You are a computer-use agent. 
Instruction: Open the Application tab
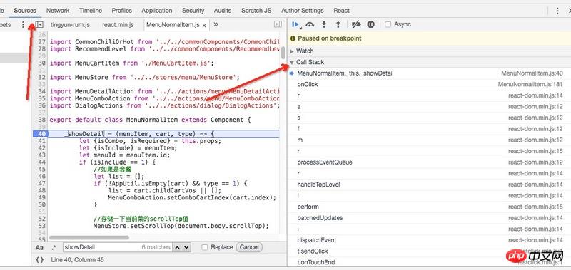click(157, 11)
